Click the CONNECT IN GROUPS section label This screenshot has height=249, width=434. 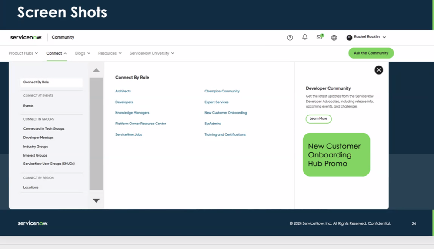38,119
